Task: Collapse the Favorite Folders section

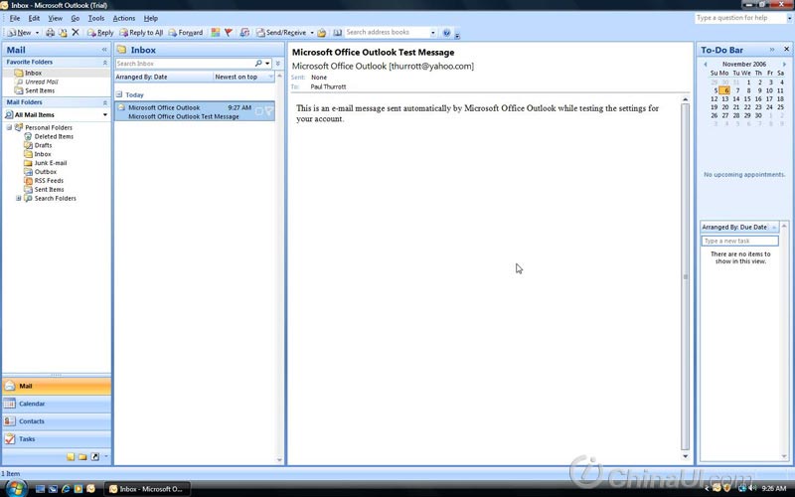Action: [x=105, y=63]
